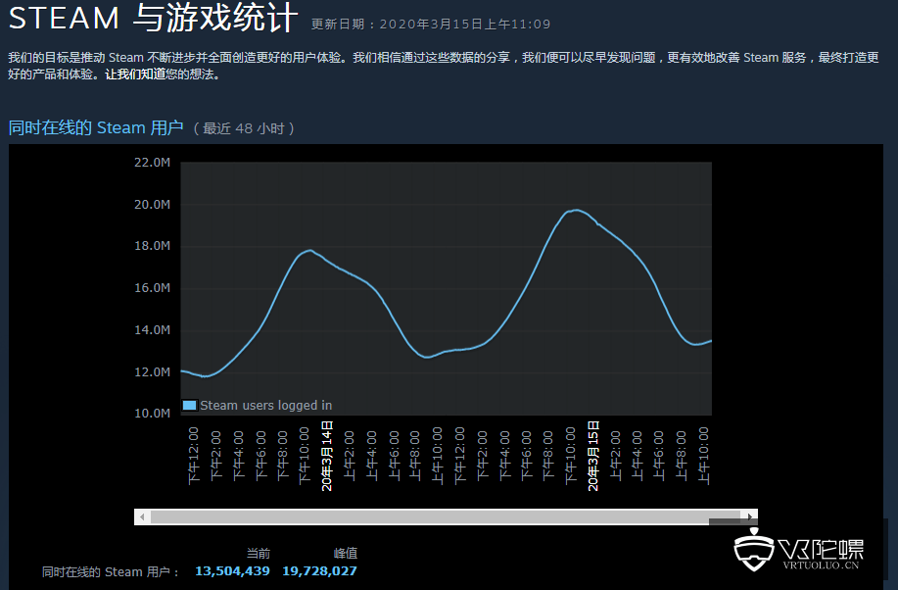Screen dimensions: 898x590
Task: Click the 12.0M y-axis label
Action: click(153, 372)
